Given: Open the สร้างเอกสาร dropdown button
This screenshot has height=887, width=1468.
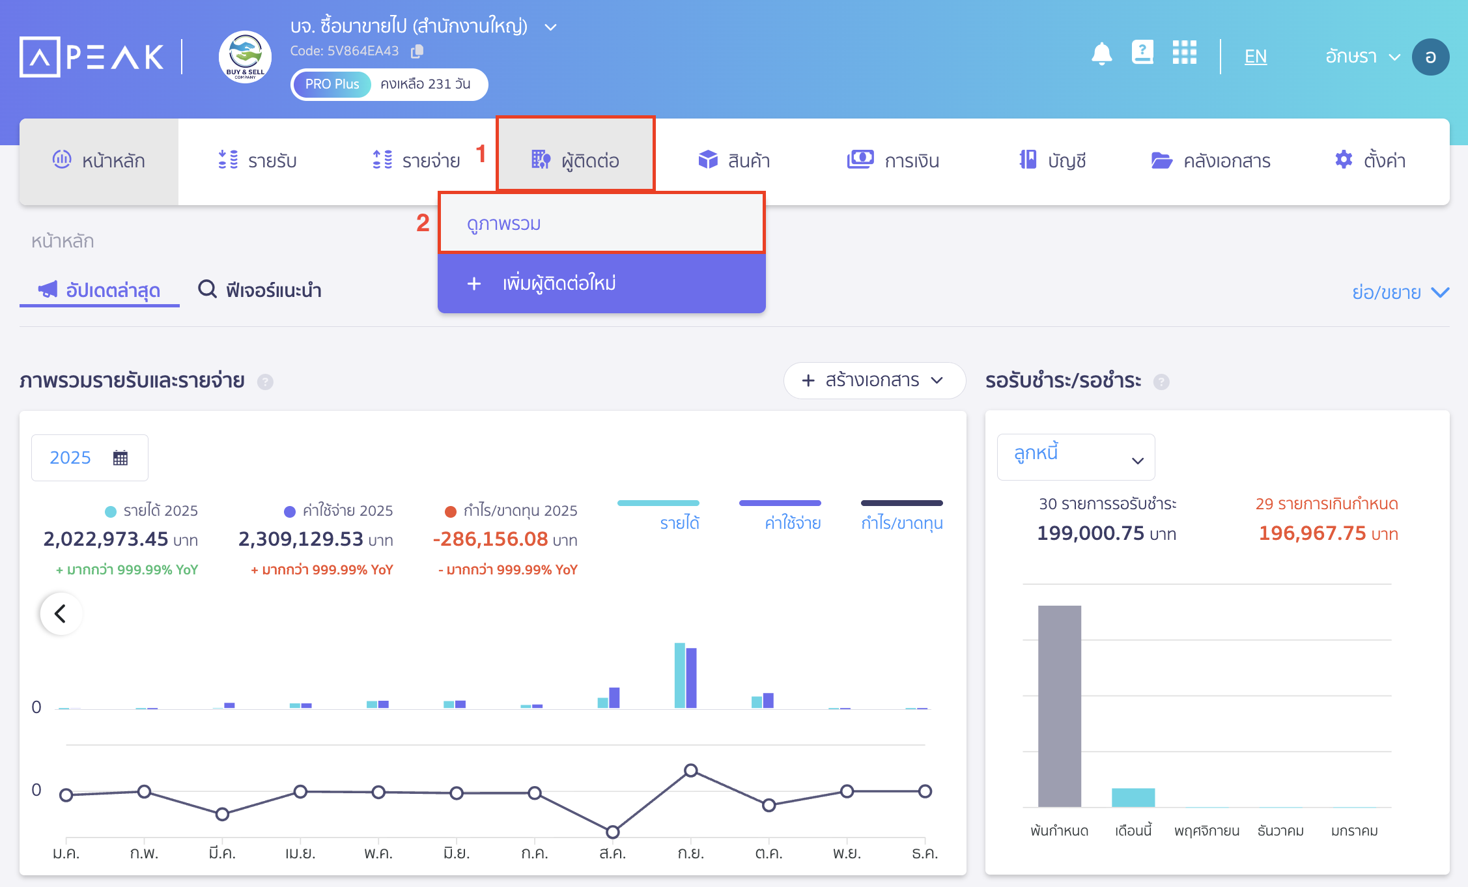Looking at the screenshot, I should click(873, 380).
